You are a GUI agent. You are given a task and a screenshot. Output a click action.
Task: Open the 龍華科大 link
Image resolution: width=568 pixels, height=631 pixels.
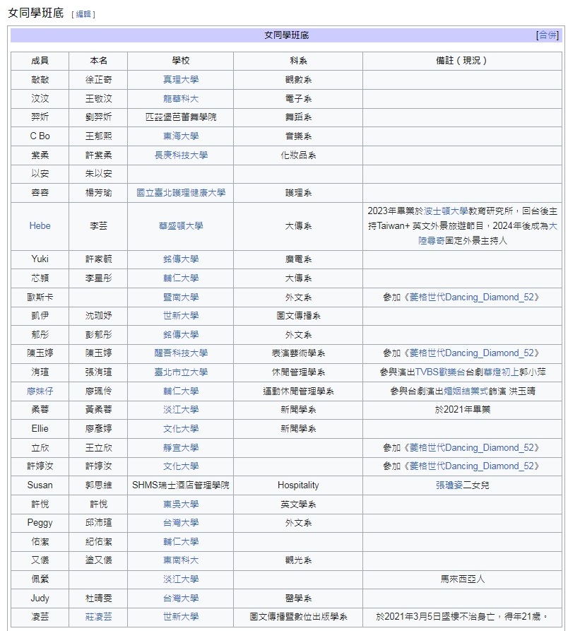click(181, 98)
